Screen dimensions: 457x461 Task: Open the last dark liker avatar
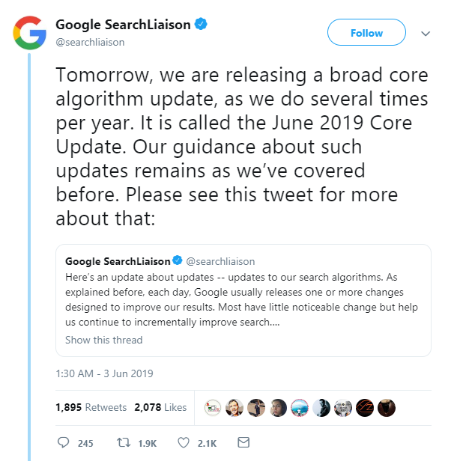tap(387, 408)
